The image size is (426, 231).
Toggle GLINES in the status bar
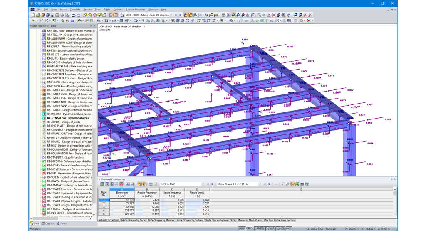pos(280,229)
